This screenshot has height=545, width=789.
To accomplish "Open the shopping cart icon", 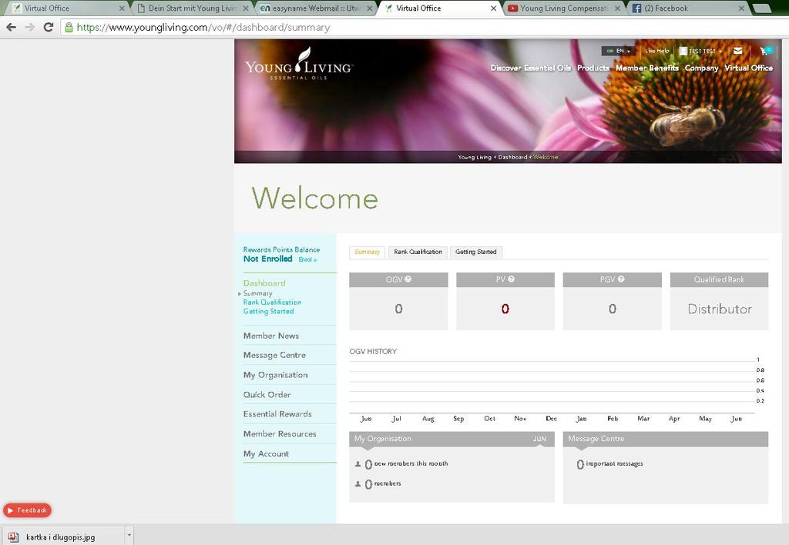I will point(765,51).
